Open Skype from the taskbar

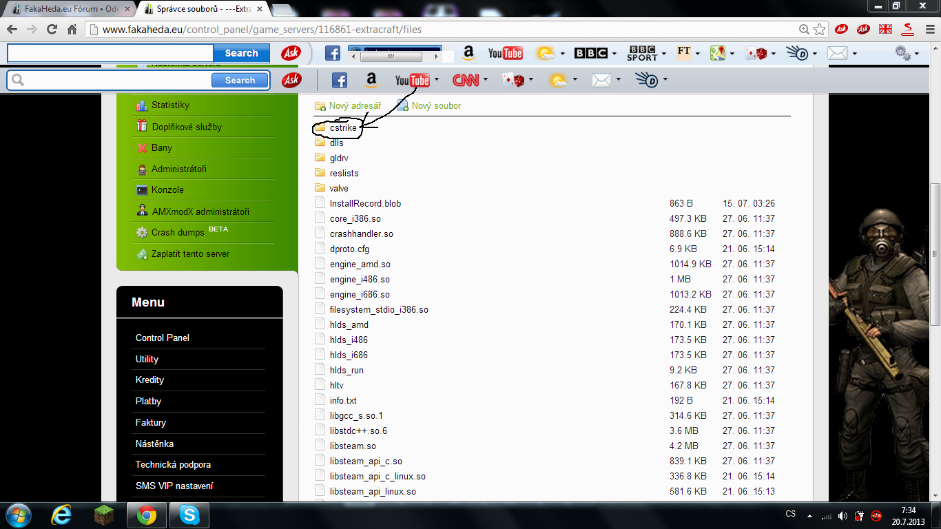pyautogui.click(x=189, y=515)
